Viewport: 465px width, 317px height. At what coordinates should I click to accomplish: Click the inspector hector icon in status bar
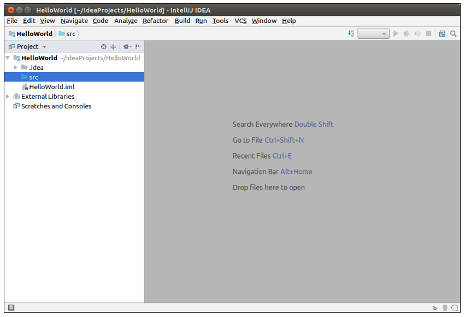[x=445, y=308]
